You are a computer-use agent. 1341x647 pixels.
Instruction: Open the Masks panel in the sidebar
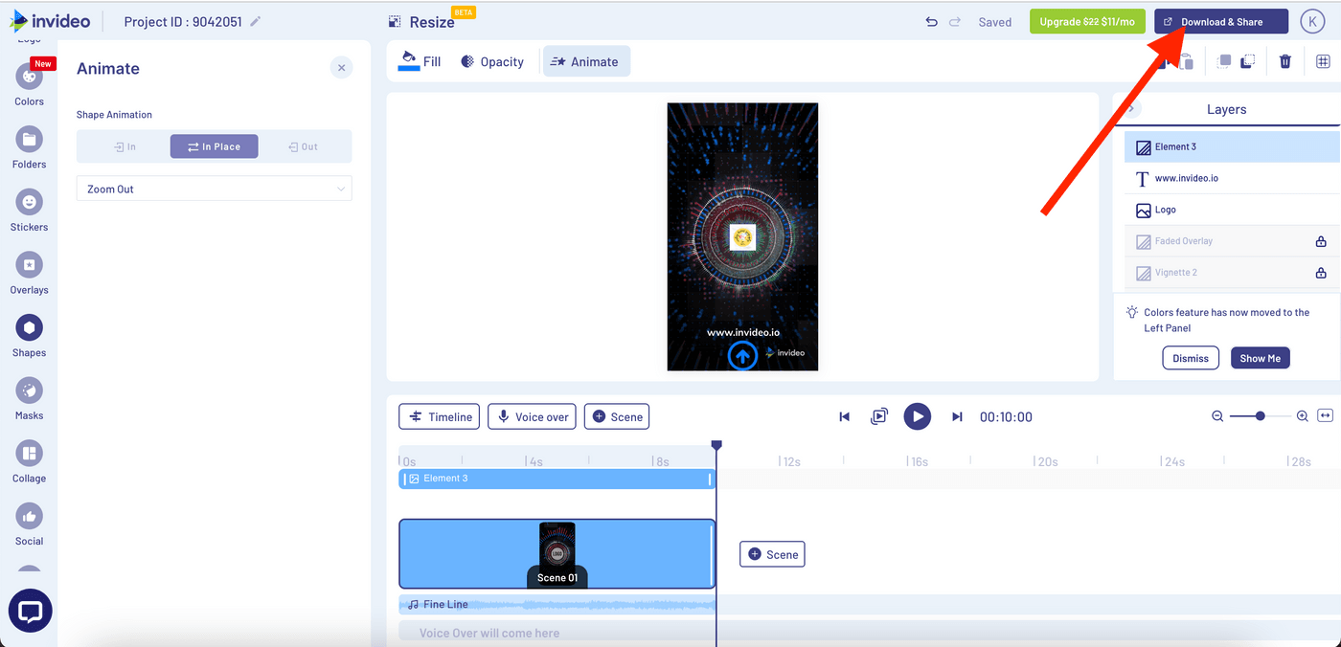coord(29,398)
